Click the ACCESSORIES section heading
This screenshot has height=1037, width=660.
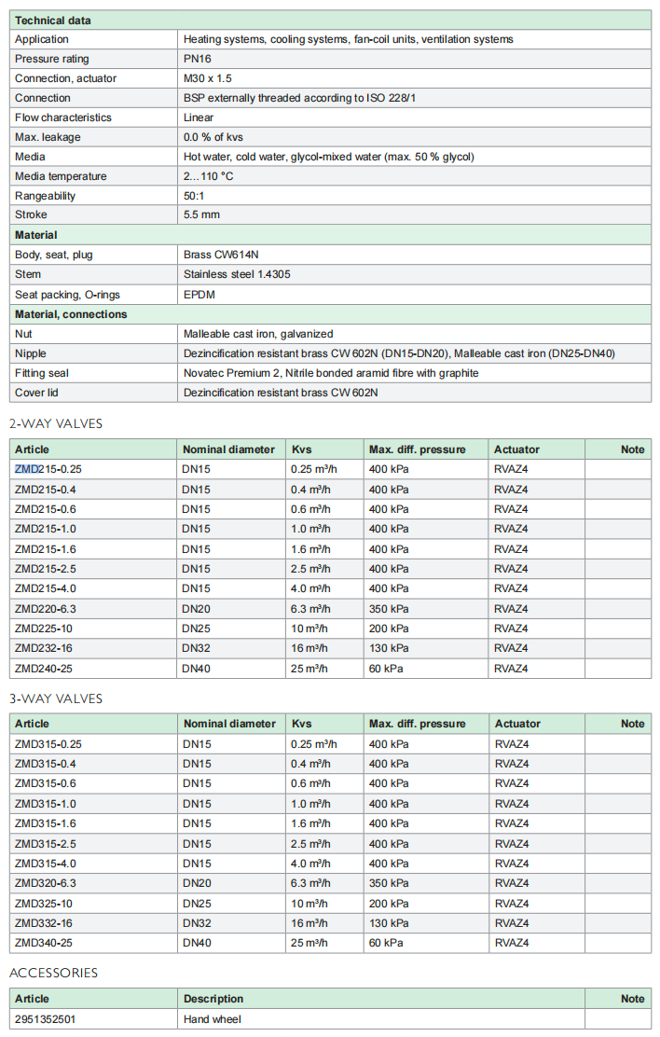pos(53,973)
